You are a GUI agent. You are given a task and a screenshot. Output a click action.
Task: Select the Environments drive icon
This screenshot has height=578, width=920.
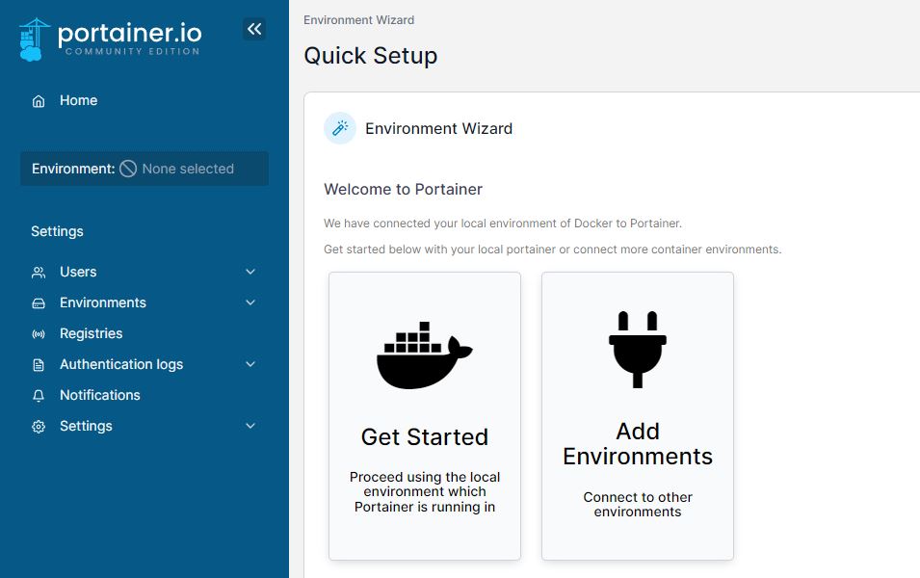pos(39,303)
